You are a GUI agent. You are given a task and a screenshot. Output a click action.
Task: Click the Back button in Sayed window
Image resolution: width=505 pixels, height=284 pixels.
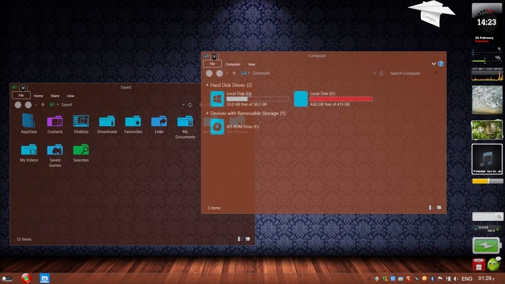pyautogui.click(x=18, y=105)
